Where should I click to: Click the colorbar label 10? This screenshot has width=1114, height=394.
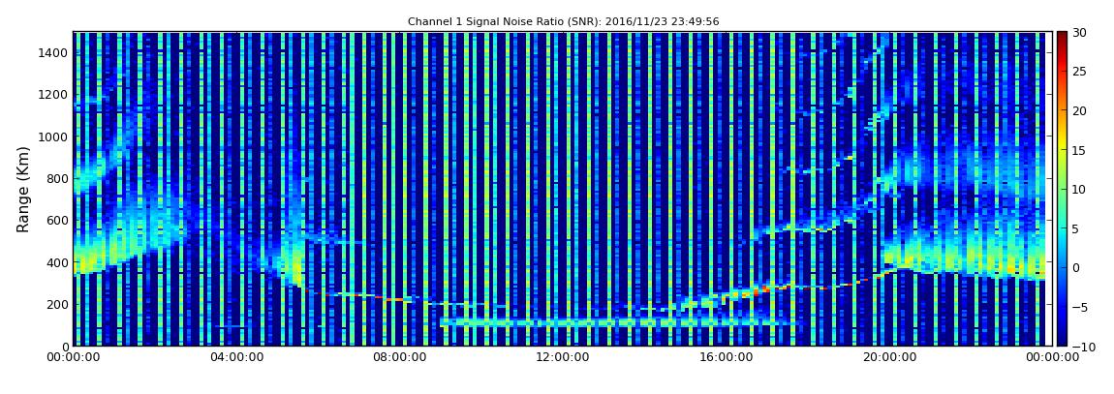coord(1079,189)
